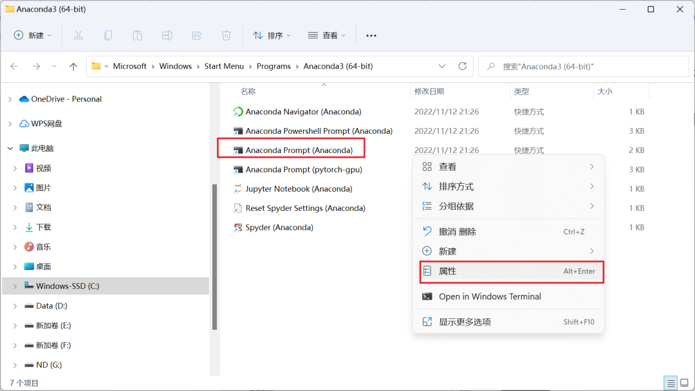The height and width of the screenshot is (391, 695).
Task: Expand OneDrive - Personal tree node
Action: pyautogui.click(x=10, y=100)
